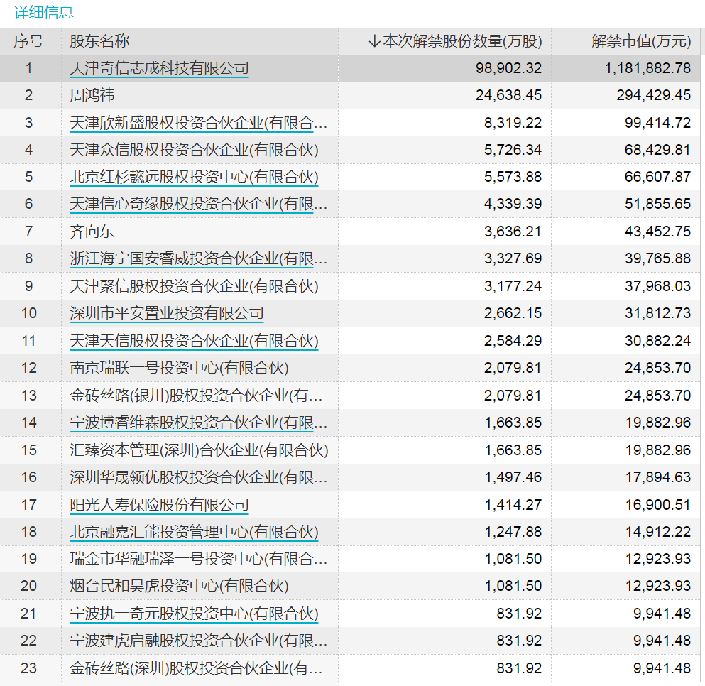
Task: Click share quantity 24,638.45
Action: click(x=508, y=95)
